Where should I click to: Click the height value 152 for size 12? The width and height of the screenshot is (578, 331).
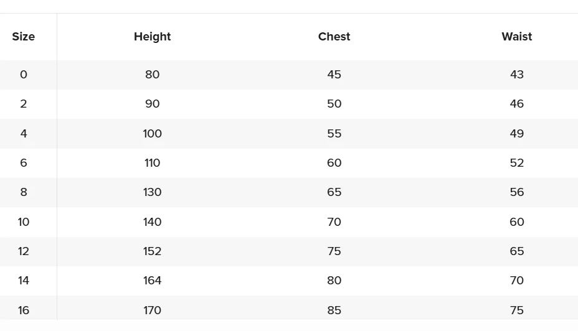(x=152, y=251)
